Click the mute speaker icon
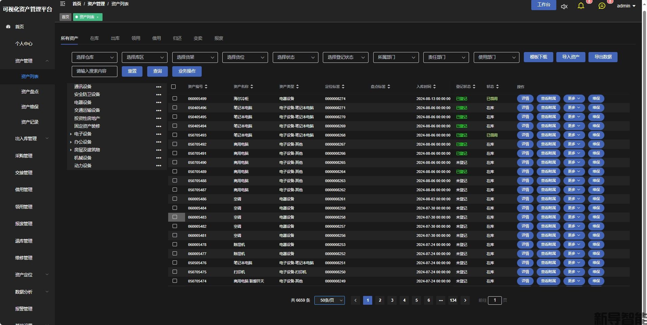Image resolution: width=647 pixels, height=325 pixels. coord(564,6)
